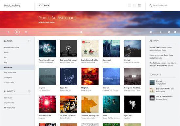Select Pop genre
The image size is (180, 126).
pyautogui.click(x=6, y=62)
